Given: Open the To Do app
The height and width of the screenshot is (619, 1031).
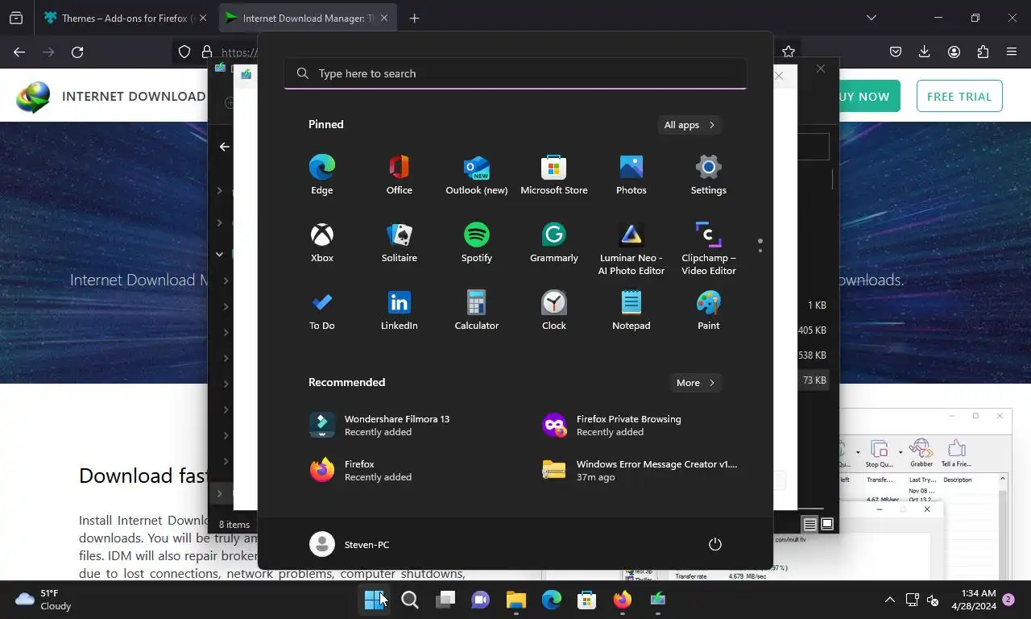Looking at the screenshot, I should coord(322,310).
